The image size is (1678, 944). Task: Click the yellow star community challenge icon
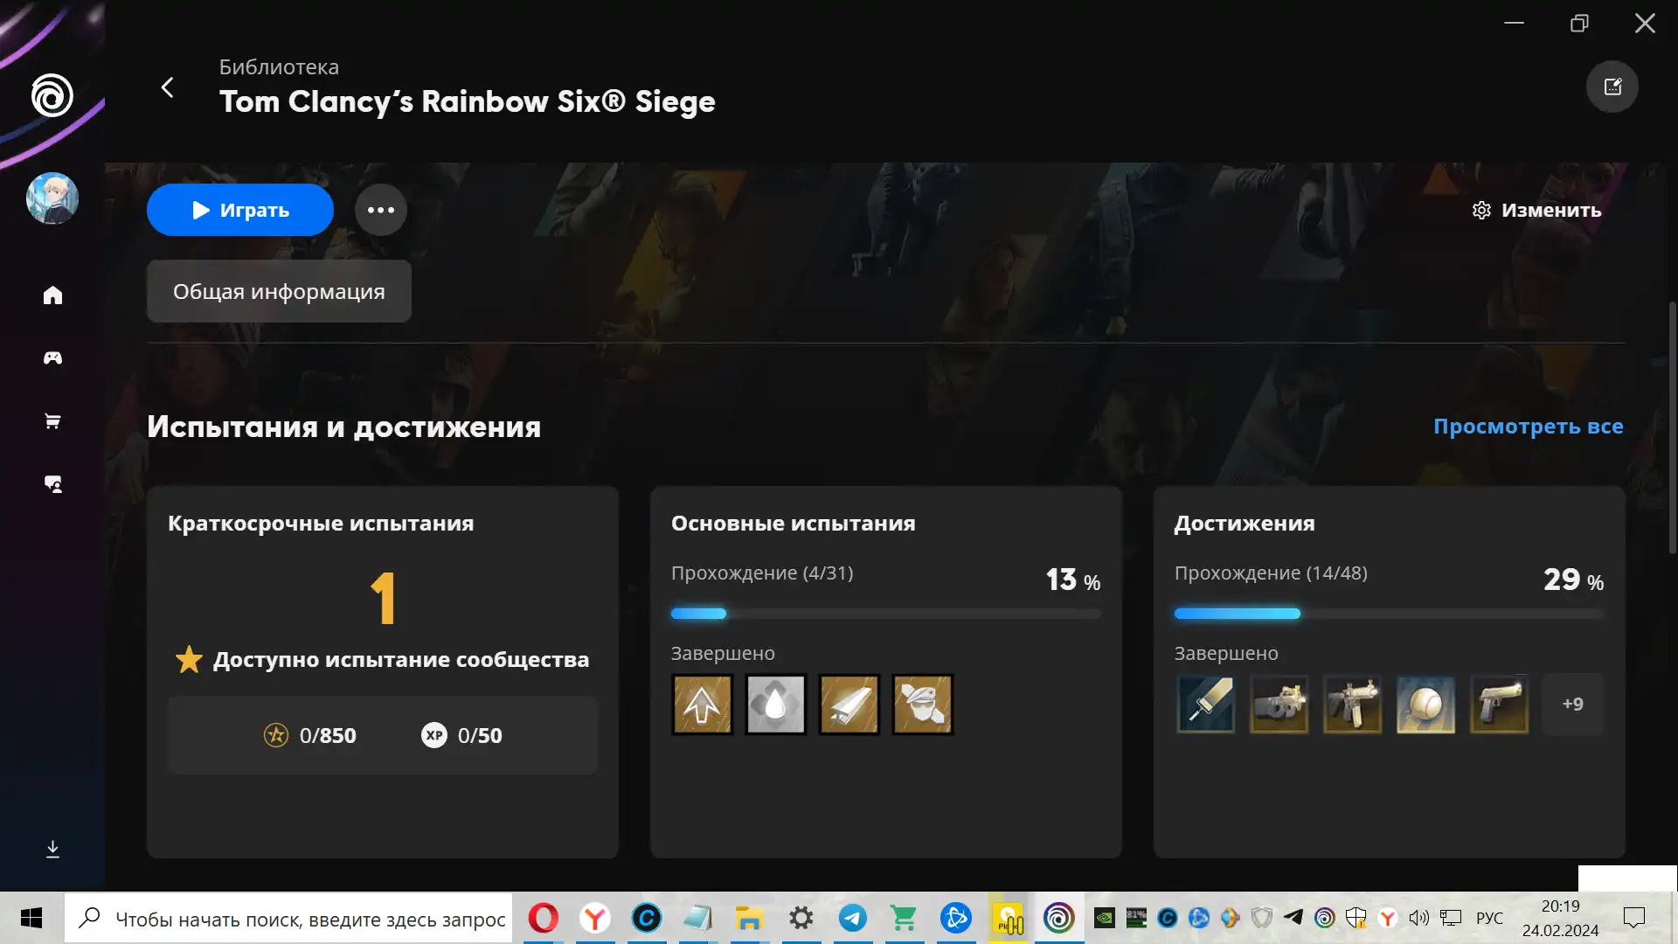click(x=189, y=660)
